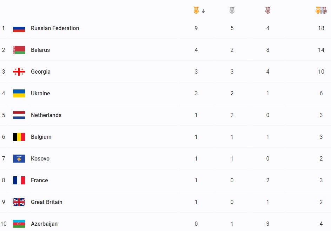Open the Netherlands country link
331x231 pixels.
click(x=46, y=115)
